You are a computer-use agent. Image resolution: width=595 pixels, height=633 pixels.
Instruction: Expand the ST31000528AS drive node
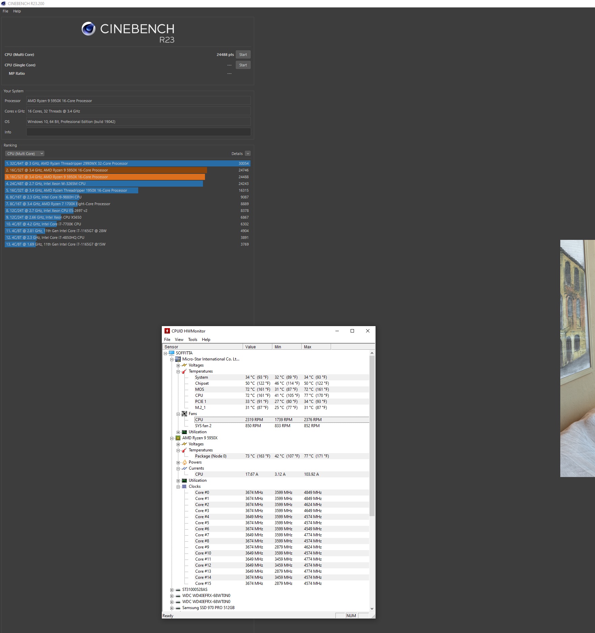pyautogui.click(x=172, y=590)
